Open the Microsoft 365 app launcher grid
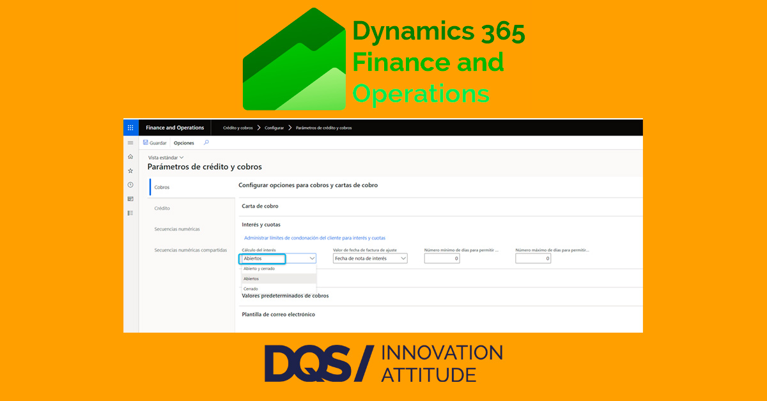This screenshot has width=767, height=401. pyautogui.click(x=130, y=127)
